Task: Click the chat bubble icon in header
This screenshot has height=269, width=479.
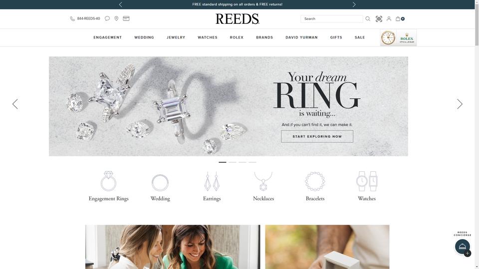Action: tap(107, 18)
